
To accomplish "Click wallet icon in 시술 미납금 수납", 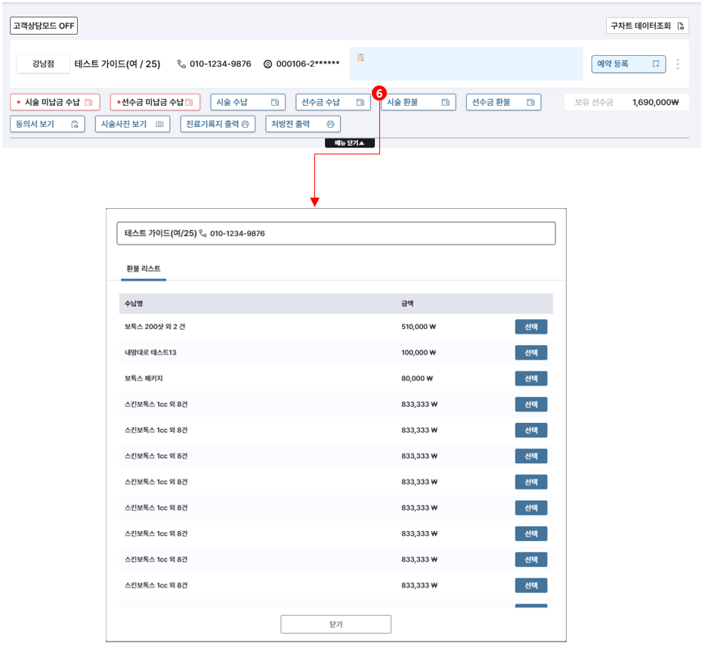I will click(88, 103).
